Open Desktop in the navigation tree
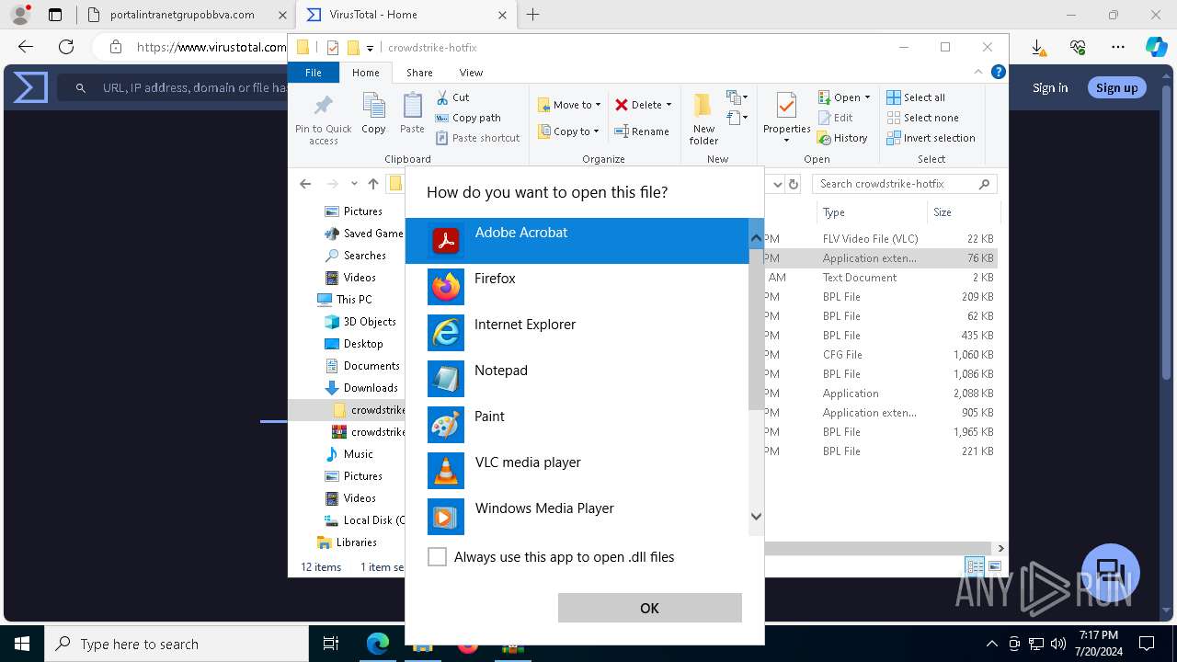 354,344
